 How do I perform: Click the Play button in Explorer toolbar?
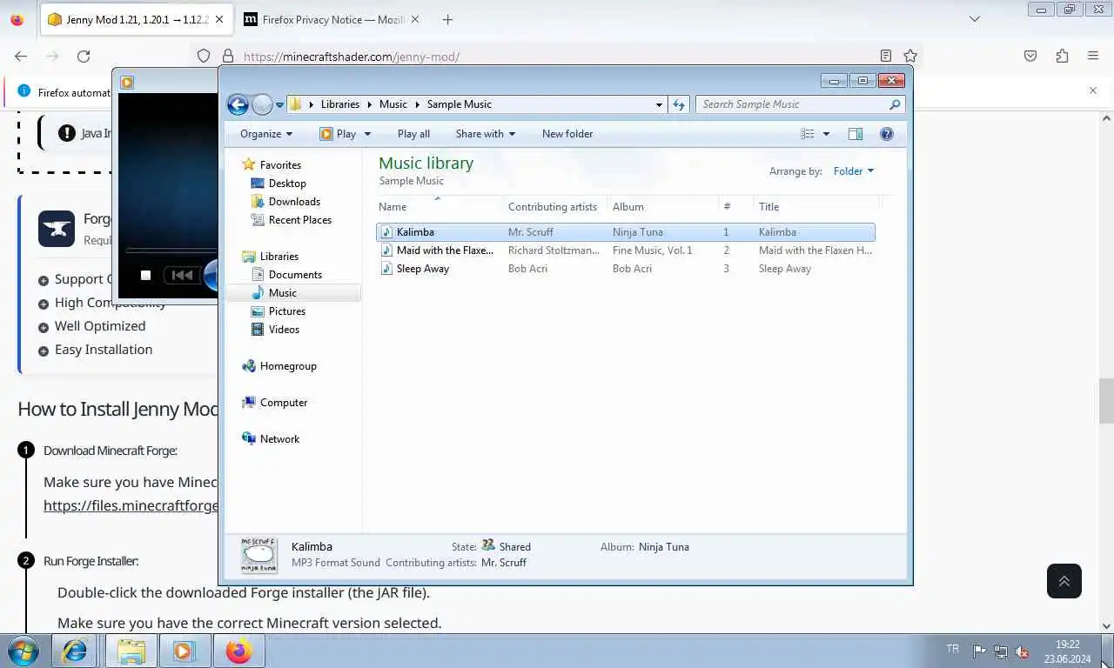[x=338, y=134]
